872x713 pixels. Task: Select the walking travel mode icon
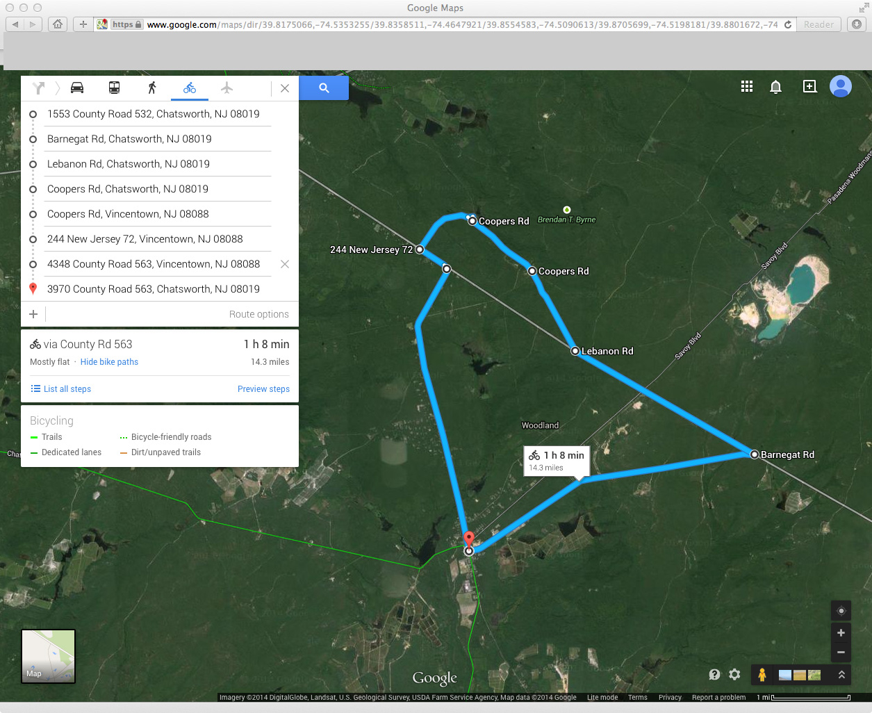(x=152, y=88)
